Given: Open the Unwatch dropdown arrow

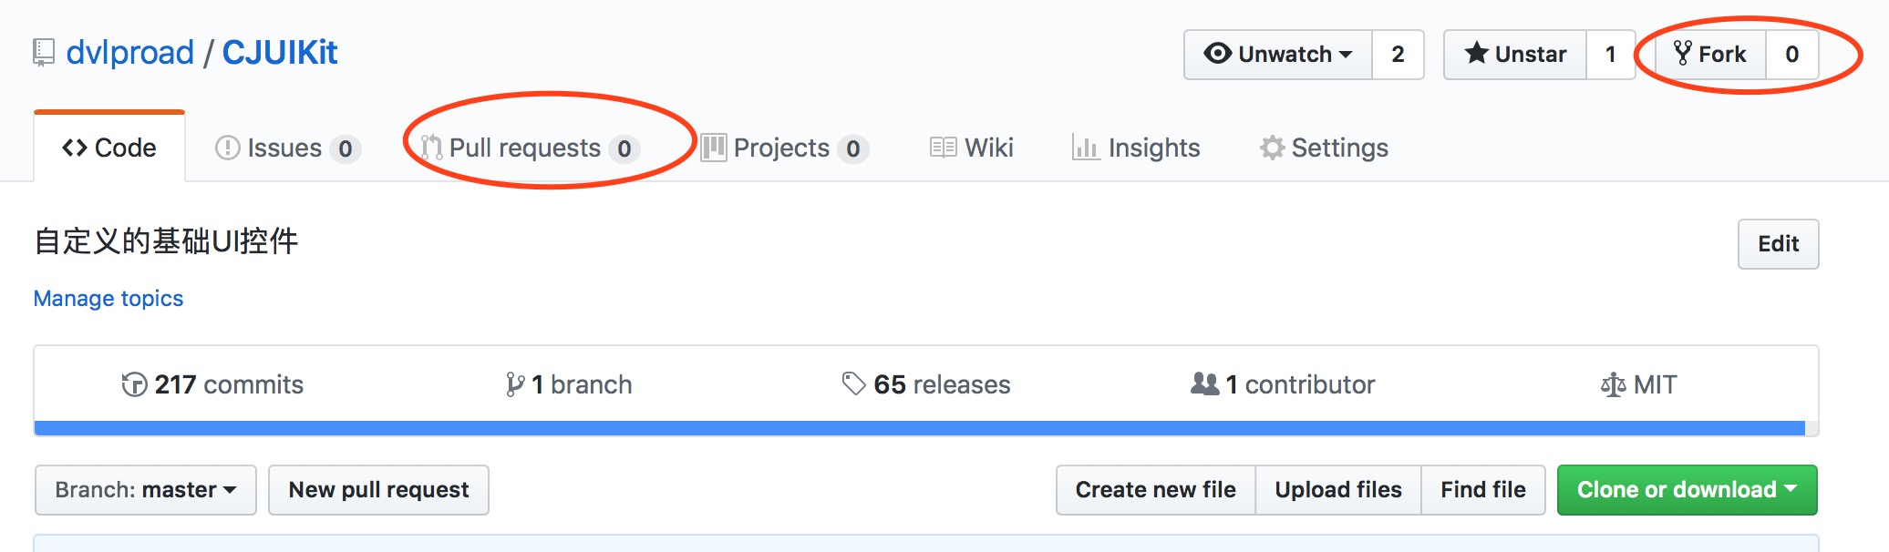Looking at the screenshot, I should [x=1347, y=54].
